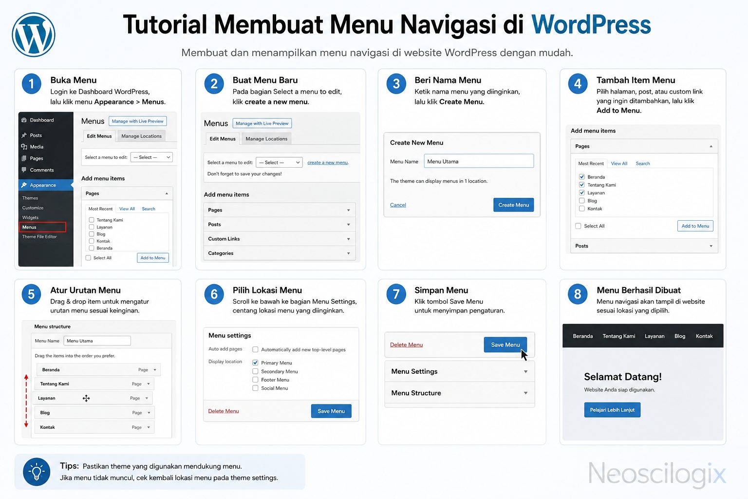The width and height of the screenshot is (748, 499).
Task: Open Tentang Kami in the website navigation bar
Action: point(618,336)
